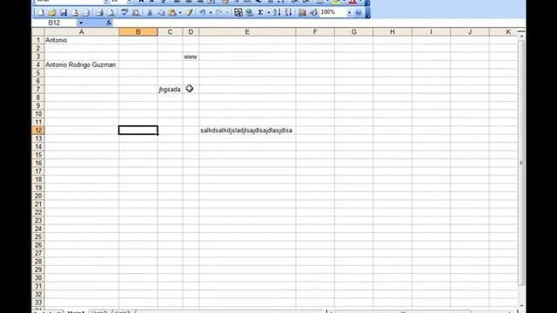This screenshot has height=313, width=557.
Task: Select row 12 via its row header
Action: point(38,130)
